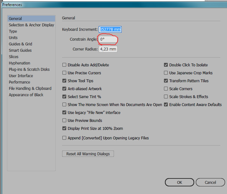The image size is (227, 194).
Task: Open Slices preferences section
Action: pos(14,57)
